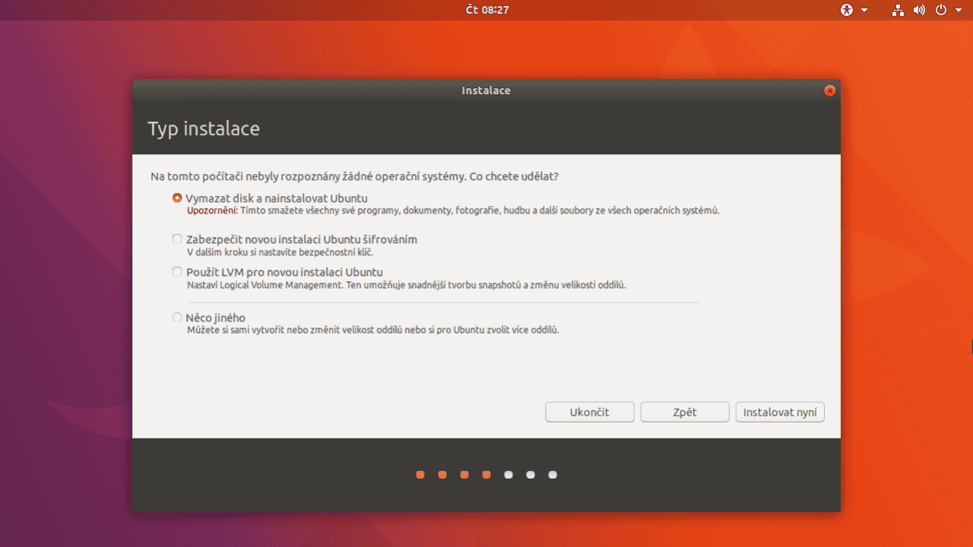Click the speaker volume icon
Viewport: 973px width, 547px height.
[x=918, y=10]
